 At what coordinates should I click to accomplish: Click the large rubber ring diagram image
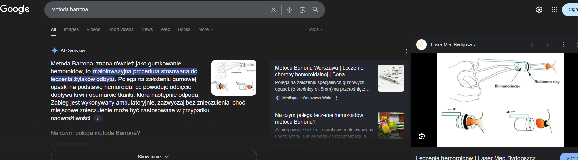click(500, 100)
